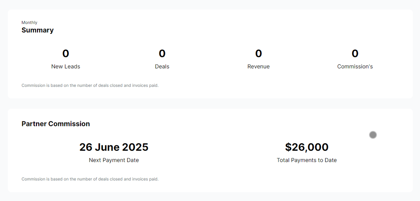Click the $26,000 total amount
Image resolution: width=420 pixels, height=201 pixels.
pos(307,147)
